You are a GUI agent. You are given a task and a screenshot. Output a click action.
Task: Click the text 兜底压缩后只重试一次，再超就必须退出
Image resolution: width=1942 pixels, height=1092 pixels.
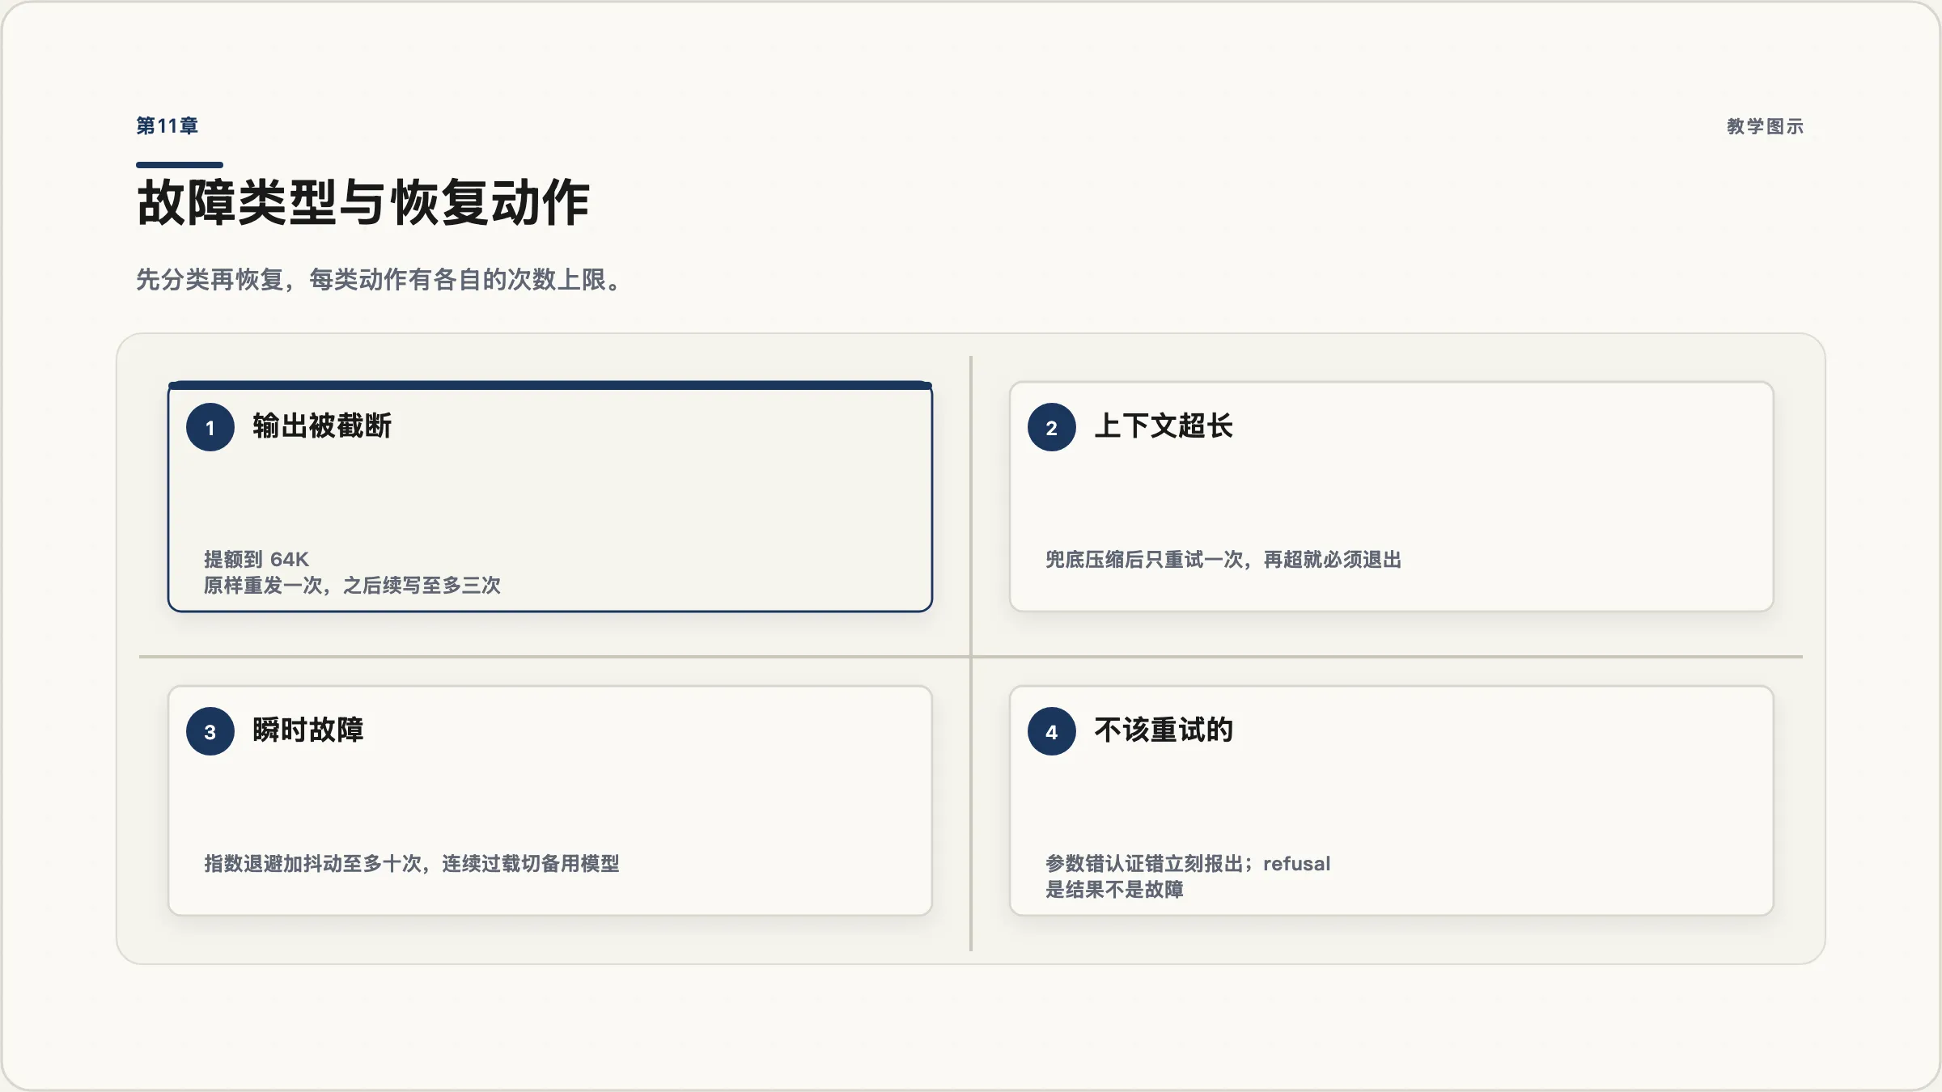click(x=1223, y=559)
